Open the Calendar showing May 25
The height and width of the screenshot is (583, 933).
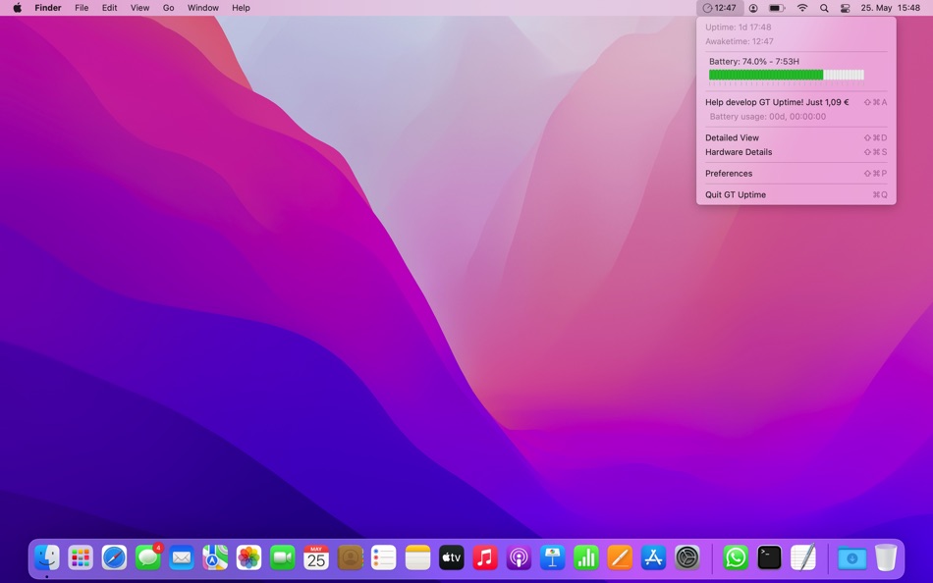click(x=316, y=557)
